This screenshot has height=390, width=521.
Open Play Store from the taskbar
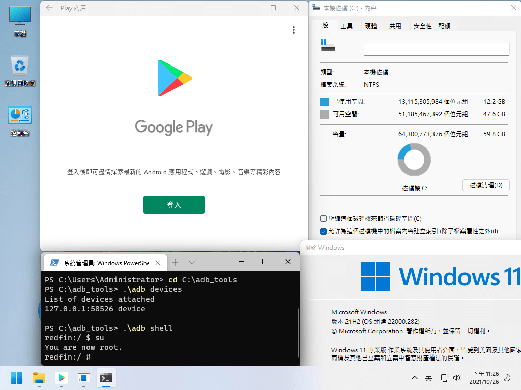coord(62,378)
